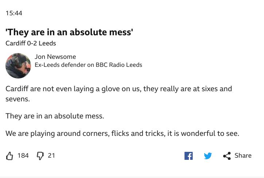Click the three-dot share glyph icon

(x=227, y=156)
